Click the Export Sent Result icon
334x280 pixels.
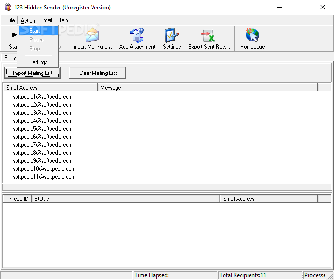(x=208, y=35)
